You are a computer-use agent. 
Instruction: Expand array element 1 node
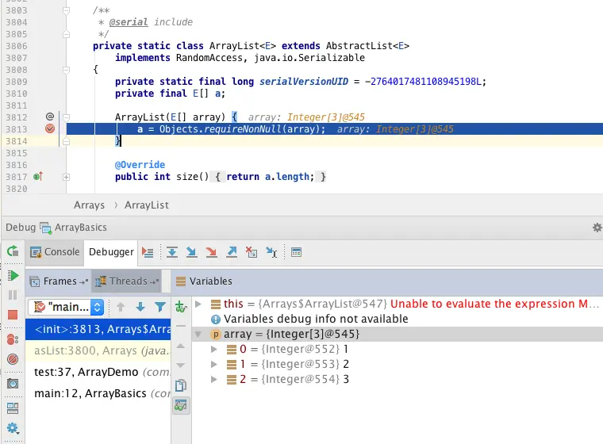[x=213, y=365]
